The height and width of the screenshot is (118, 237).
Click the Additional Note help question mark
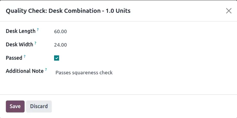46,69
